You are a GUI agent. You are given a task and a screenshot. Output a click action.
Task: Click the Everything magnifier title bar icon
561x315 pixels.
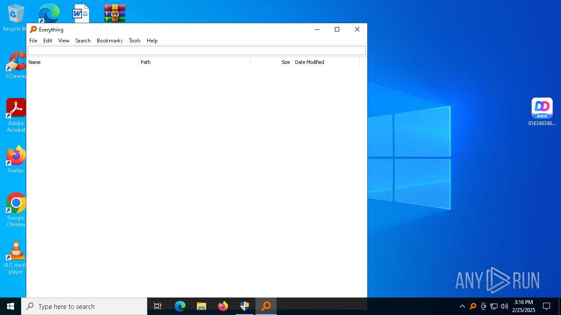(33, 30)
